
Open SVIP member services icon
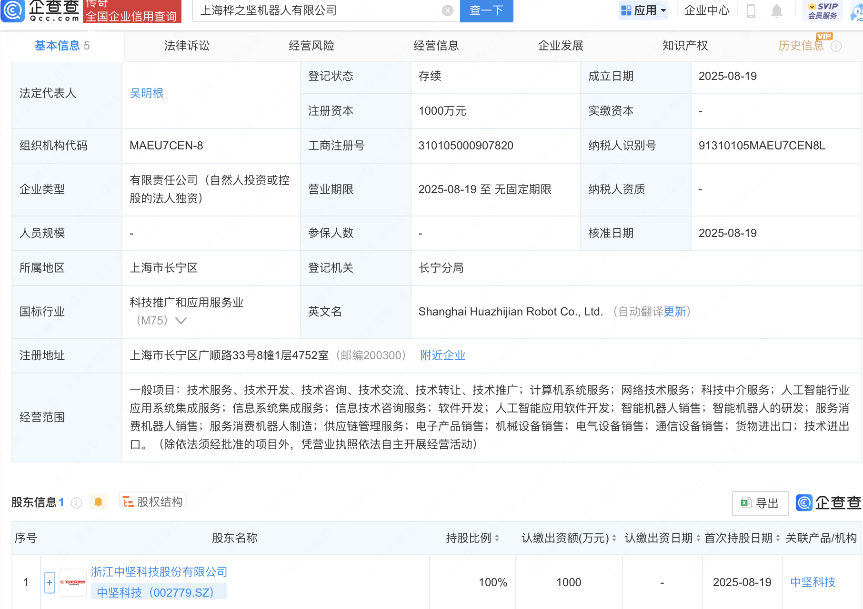coord(823,10)
